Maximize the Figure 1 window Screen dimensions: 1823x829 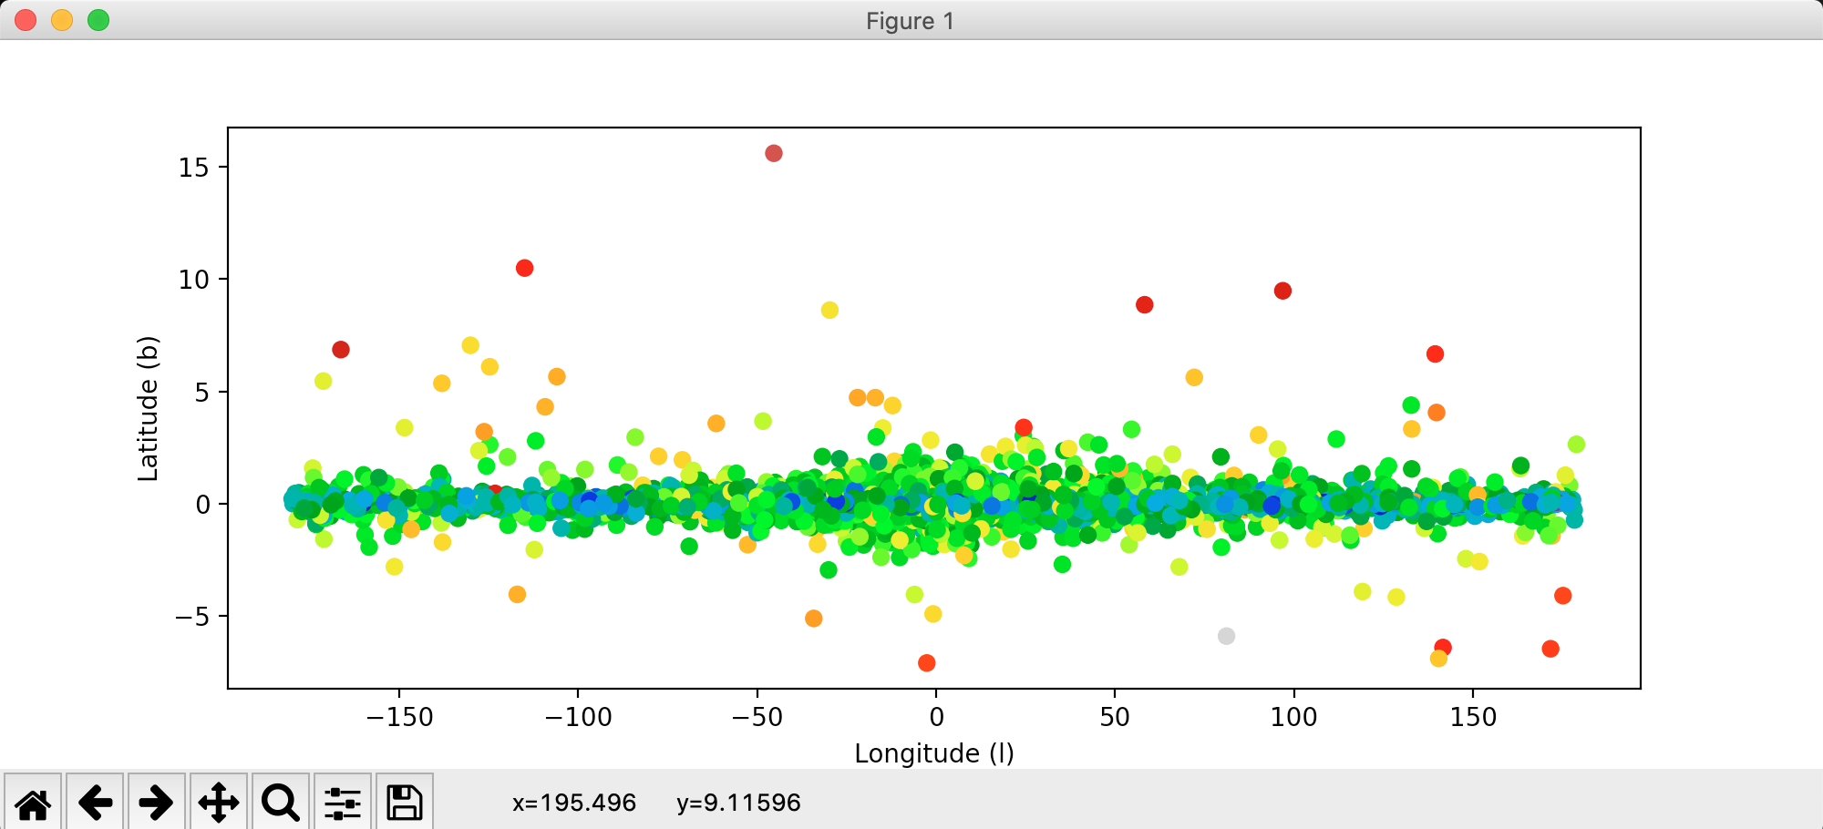(x=98, y=20)
